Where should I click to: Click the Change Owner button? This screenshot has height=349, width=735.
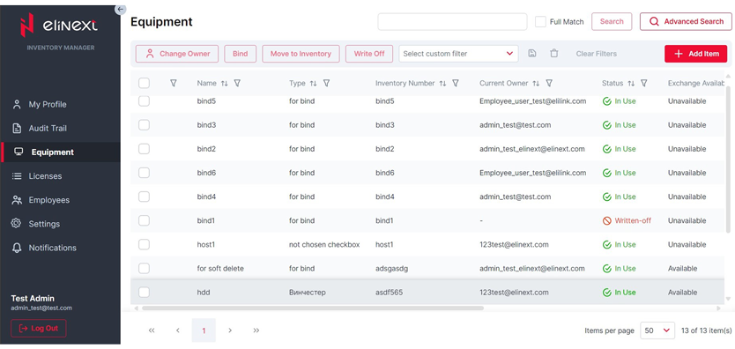[x=177, y=54]
